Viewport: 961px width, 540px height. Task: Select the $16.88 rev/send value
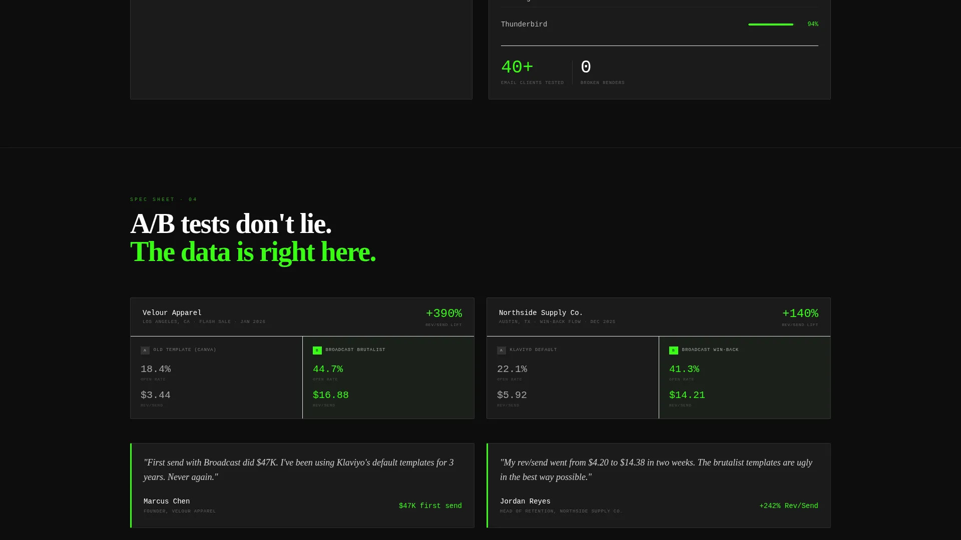coord(331,395)
